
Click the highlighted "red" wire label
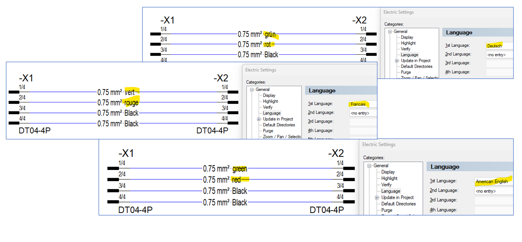tap(236, 179)
